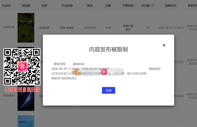The image size is (197, 127).
Task: Open the dark floral preview thumbnail
Action: pyautogui.click(x=26, y=28)
